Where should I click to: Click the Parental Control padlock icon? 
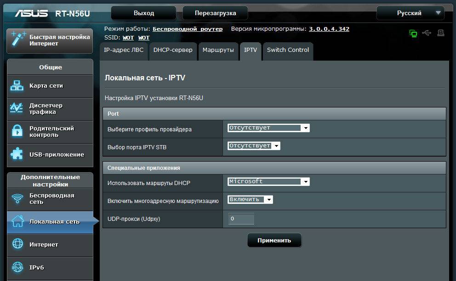pyautogui.click(x=17, y=131)
